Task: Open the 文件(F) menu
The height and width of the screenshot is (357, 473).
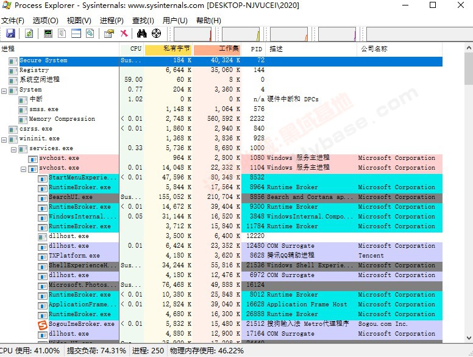Action: click(13, 21)
